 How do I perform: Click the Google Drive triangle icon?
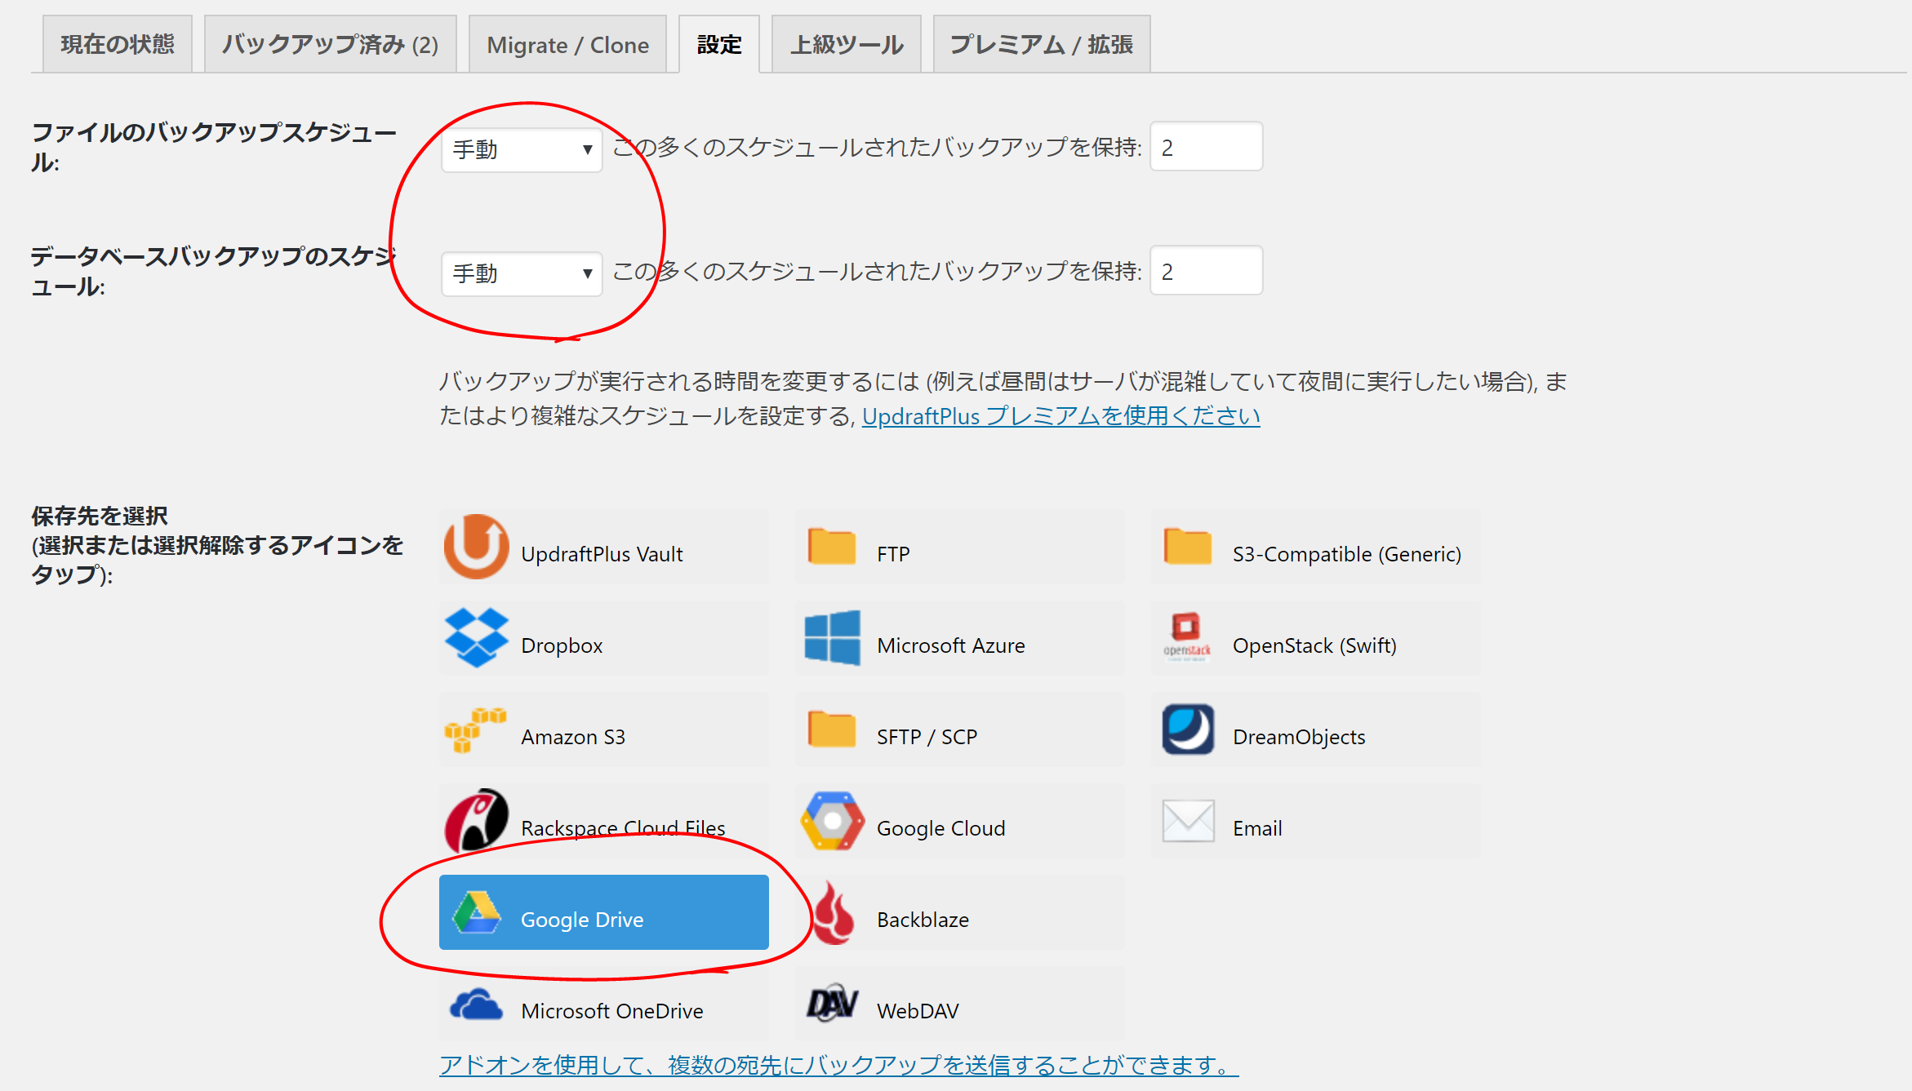[477, 912]
